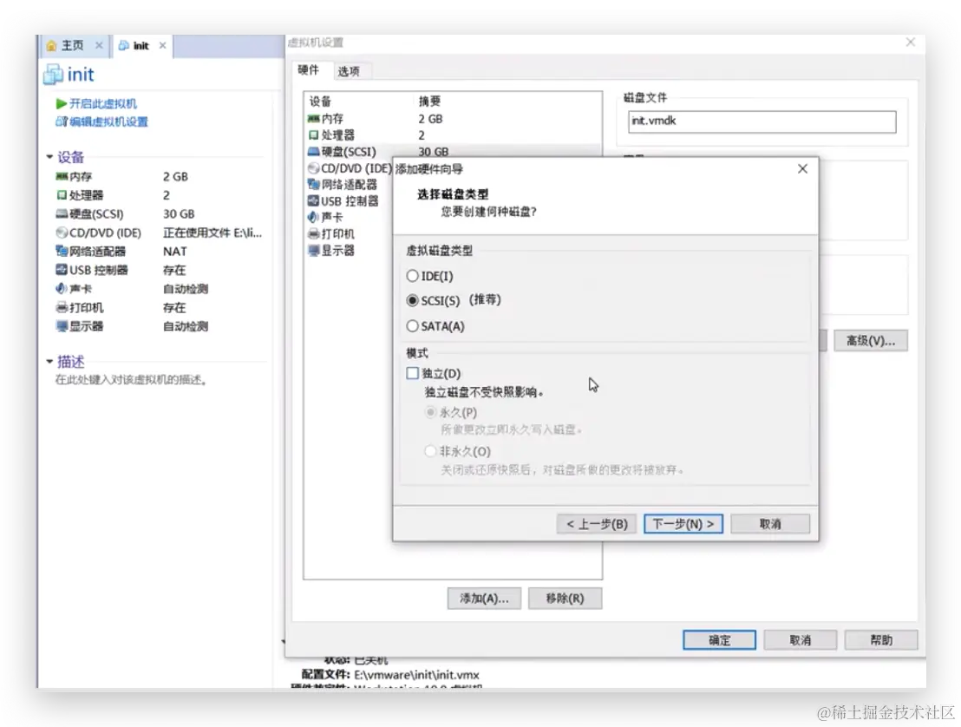Click disk file field init.vmdk
Viewport: 961px width, 727px height.
(762, 121)
